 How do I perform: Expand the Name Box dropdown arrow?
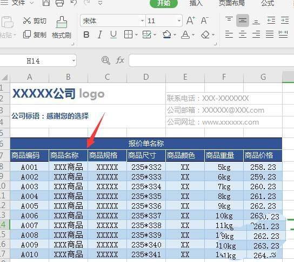click(x=73, y=60)
